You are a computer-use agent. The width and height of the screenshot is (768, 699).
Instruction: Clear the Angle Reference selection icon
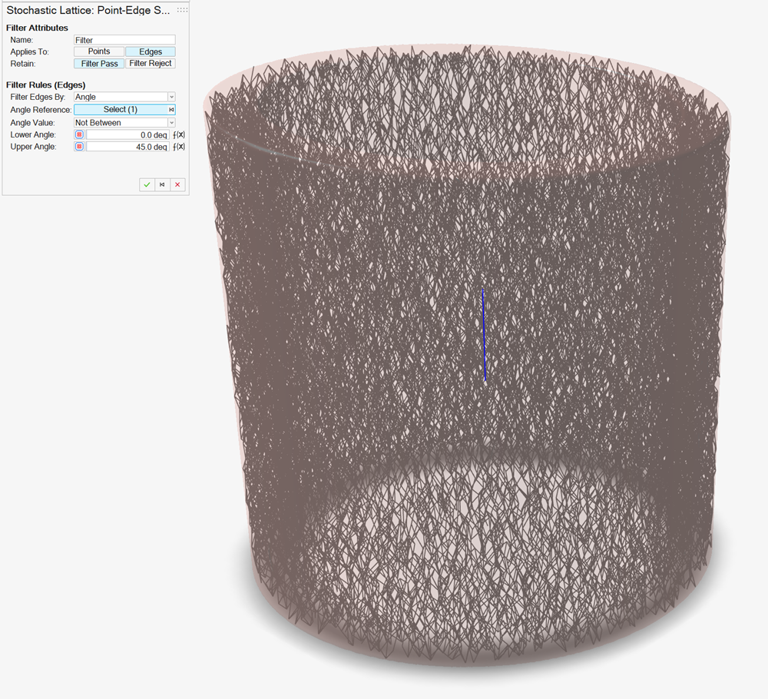click(x=171, y=110)
